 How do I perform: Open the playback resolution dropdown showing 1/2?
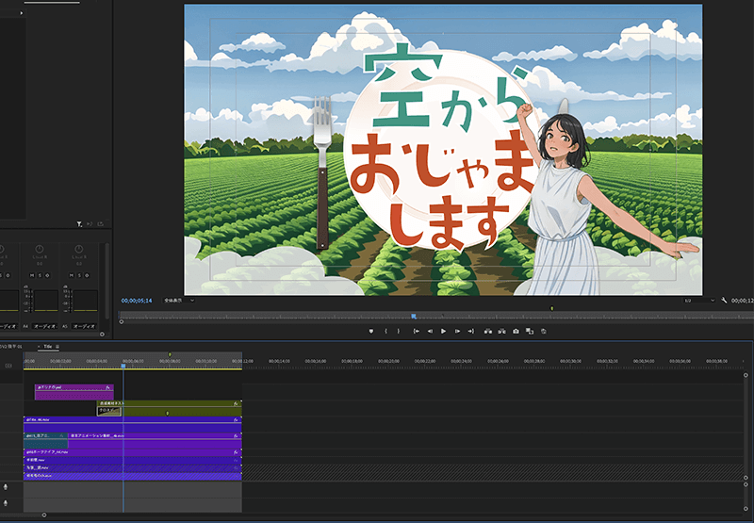698,300
